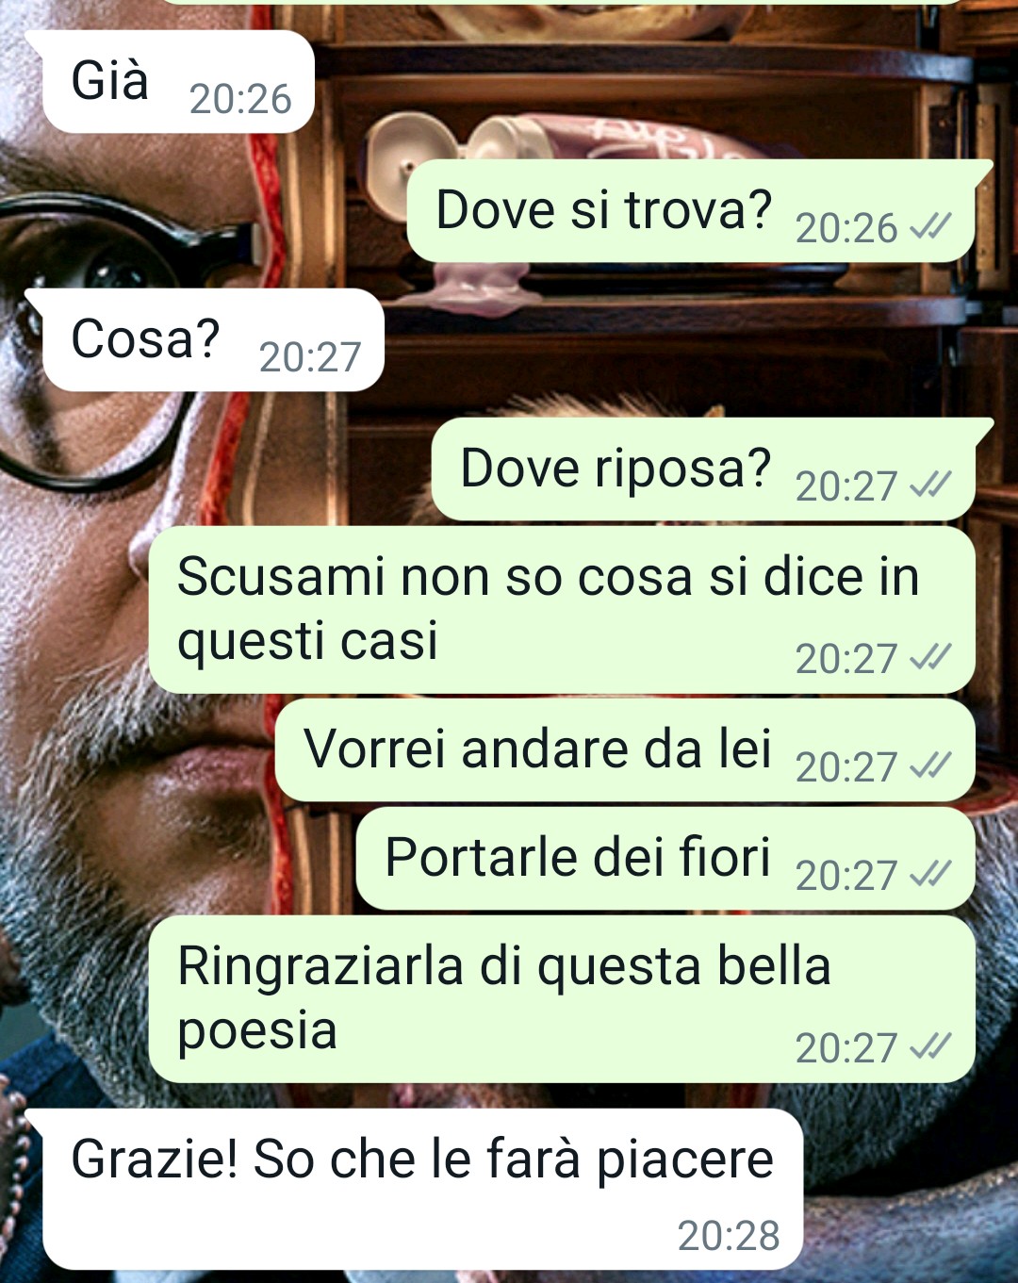Tap the check marks on "Vorrei andare da lei"
The image size is (1018, 1283).
[929, 766]
